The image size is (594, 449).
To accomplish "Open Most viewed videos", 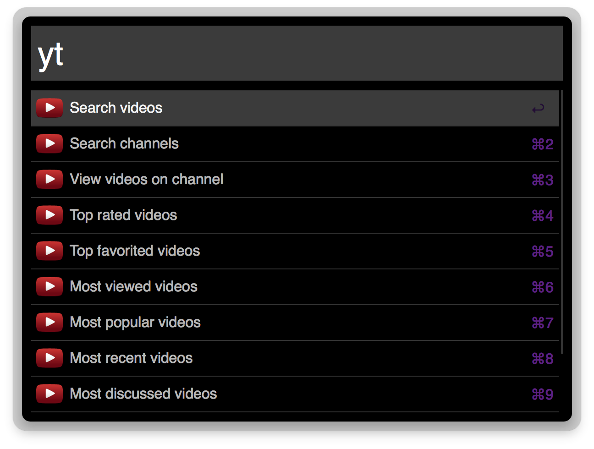I will point(295,287).
